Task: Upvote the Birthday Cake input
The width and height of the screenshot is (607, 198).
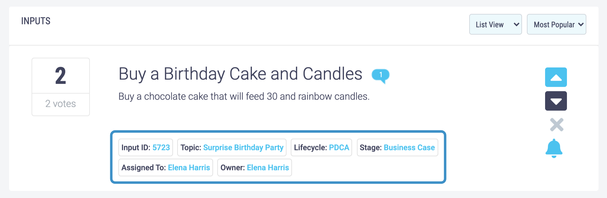Action: coord(556,77)
